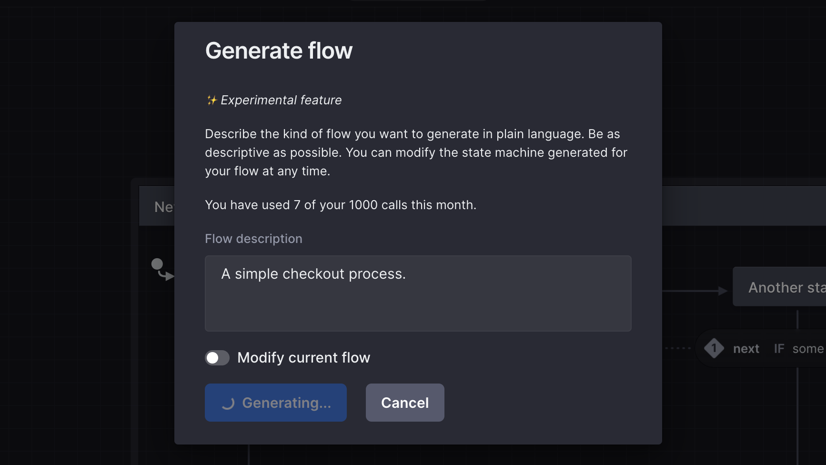Image resolution: width=826 pixels, height=465 pixels.
Task: Click the initial state entry icon on canvas
Action: click(157, 264)
